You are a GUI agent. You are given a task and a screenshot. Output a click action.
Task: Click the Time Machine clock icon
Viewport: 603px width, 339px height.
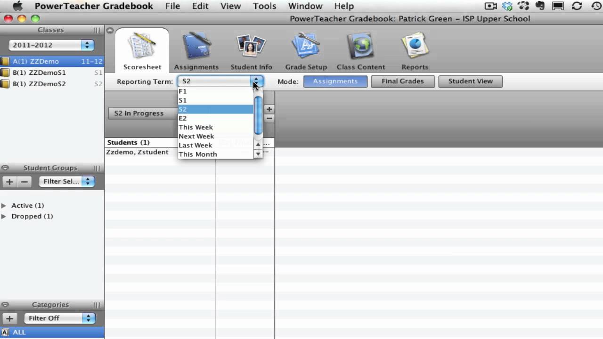[596, 6]
